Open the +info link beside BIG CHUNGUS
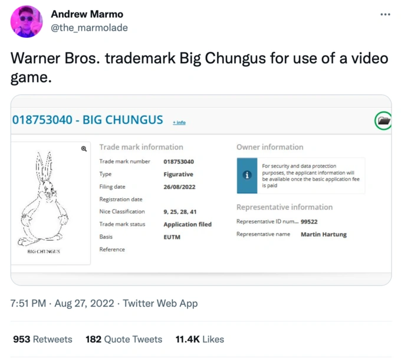401x358 pixels. click(179, 123)
